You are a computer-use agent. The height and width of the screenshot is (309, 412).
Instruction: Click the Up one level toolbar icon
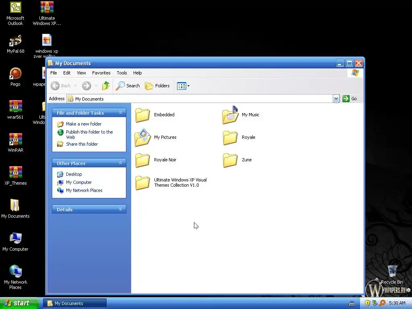106,86
